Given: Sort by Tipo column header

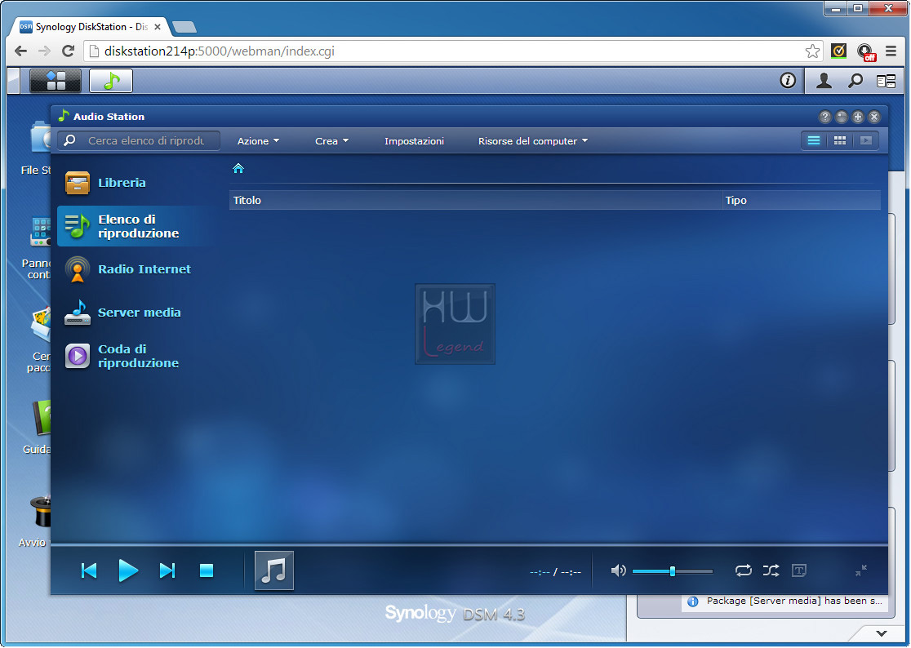Looking at the screenshot, I should tap(801, 200).
